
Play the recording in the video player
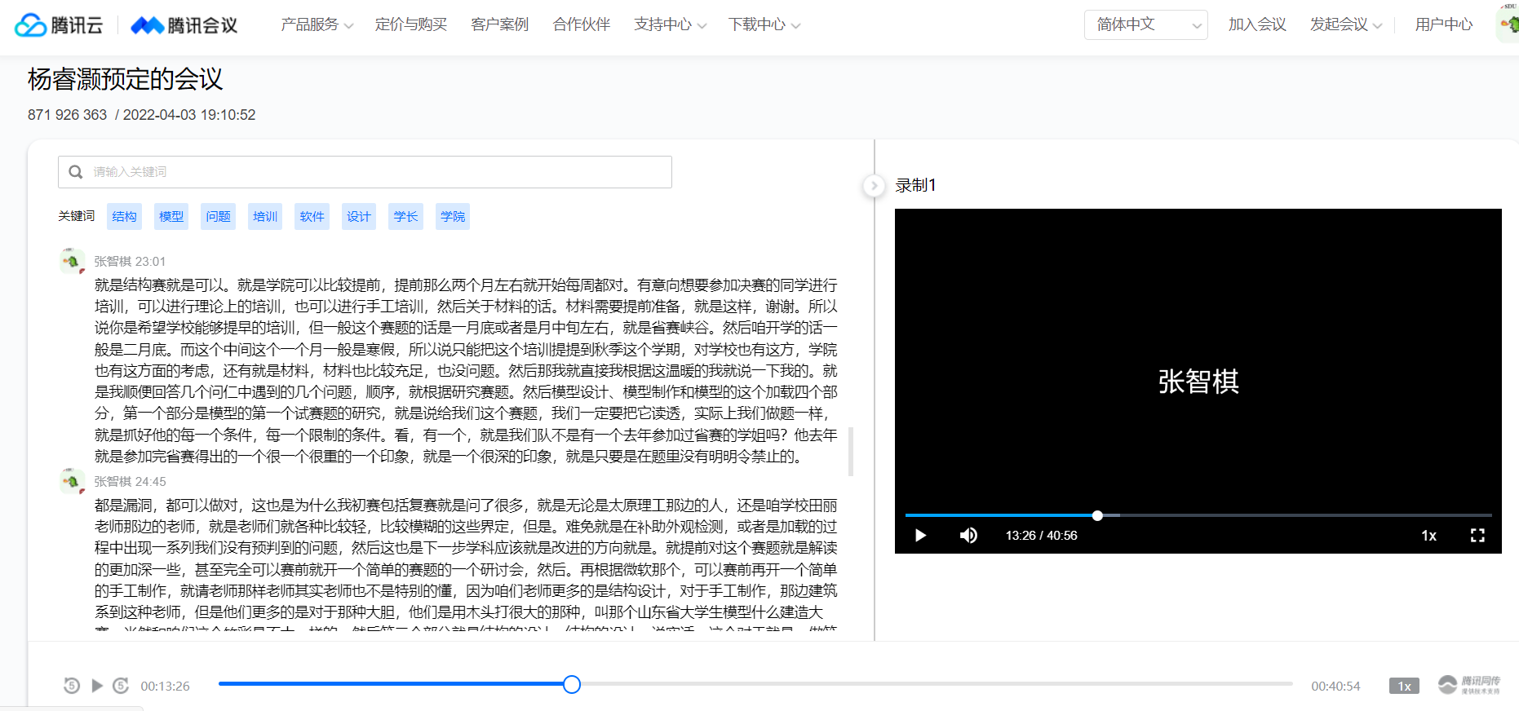click(x=920, y=536)
